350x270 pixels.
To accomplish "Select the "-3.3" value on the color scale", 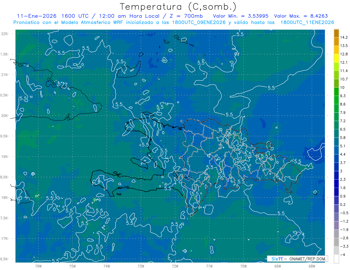I will click(x=344, y=246).
